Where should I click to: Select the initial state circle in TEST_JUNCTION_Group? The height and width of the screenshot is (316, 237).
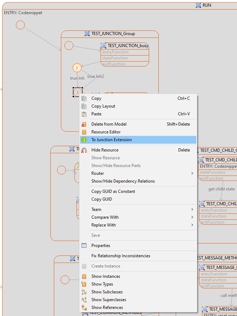point(69,46)
